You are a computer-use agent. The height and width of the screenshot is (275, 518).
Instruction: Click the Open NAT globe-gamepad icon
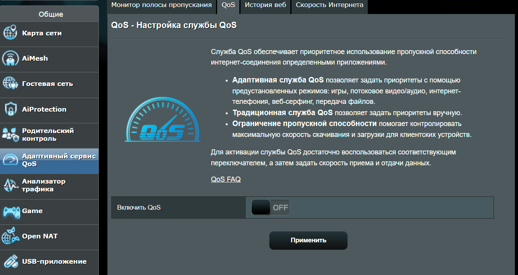click(10, 236)
